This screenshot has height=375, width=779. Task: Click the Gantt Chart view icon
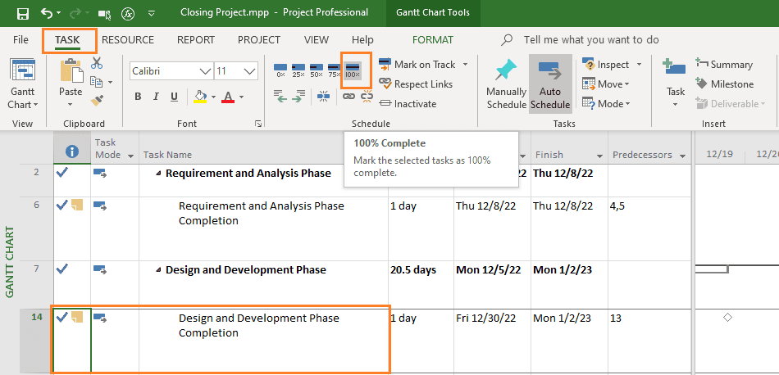pos(21,70)
